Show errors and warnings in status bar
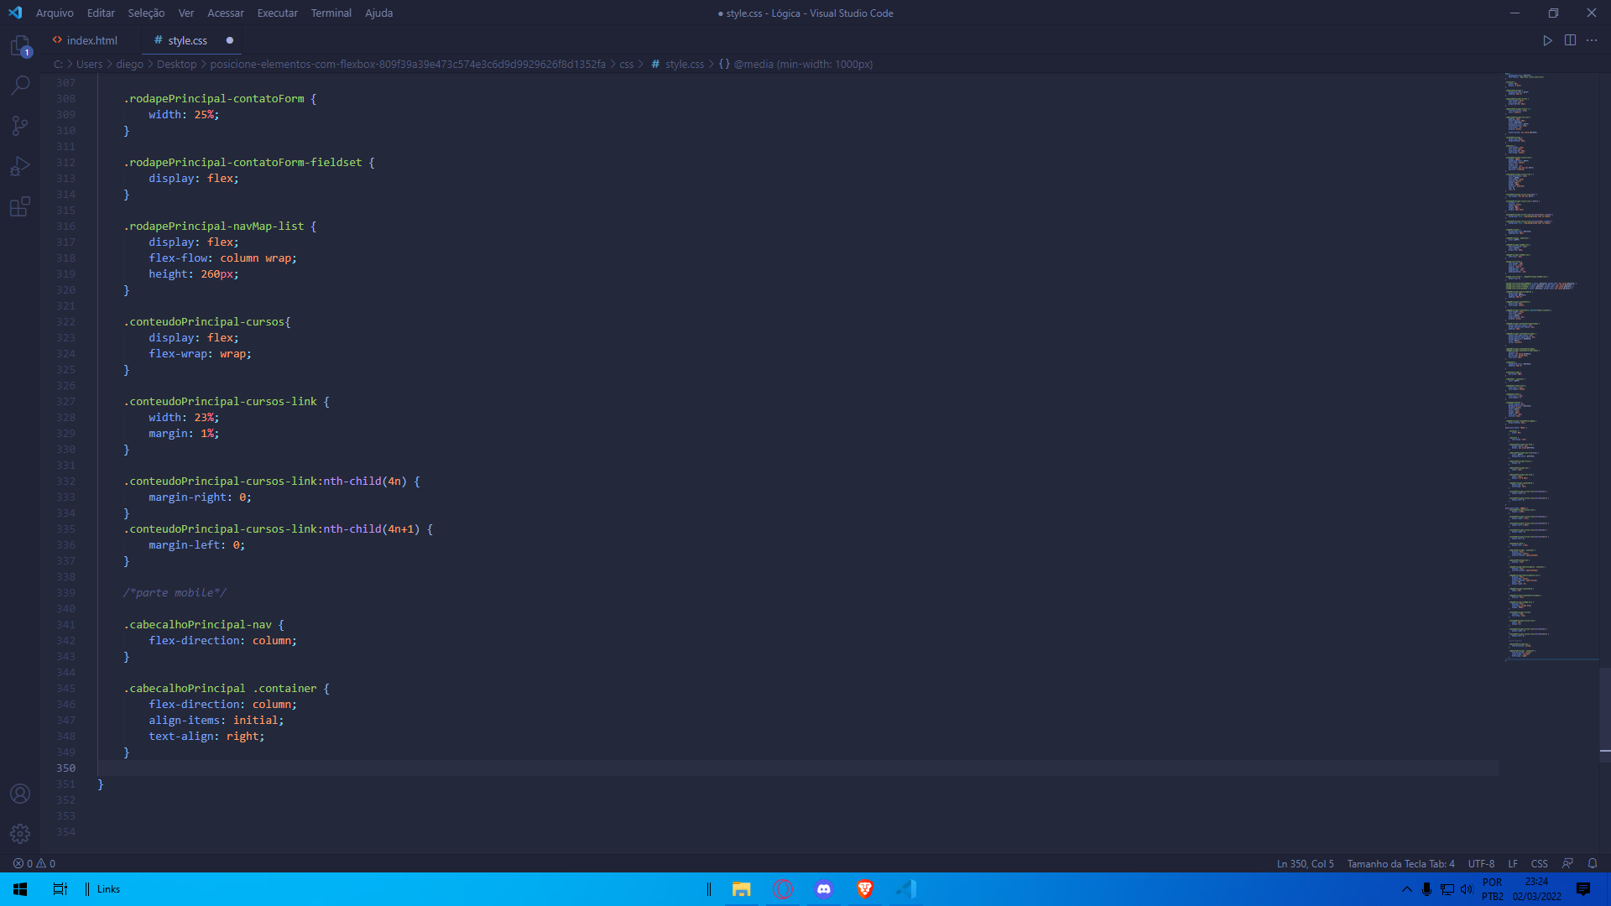The height and width of the screenshot is (906, 1611). coord(34,863)
